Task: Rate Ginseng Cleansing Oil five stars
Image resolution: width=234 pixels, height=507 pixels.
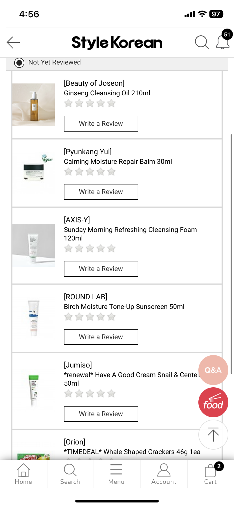Action: pos(112,104)
